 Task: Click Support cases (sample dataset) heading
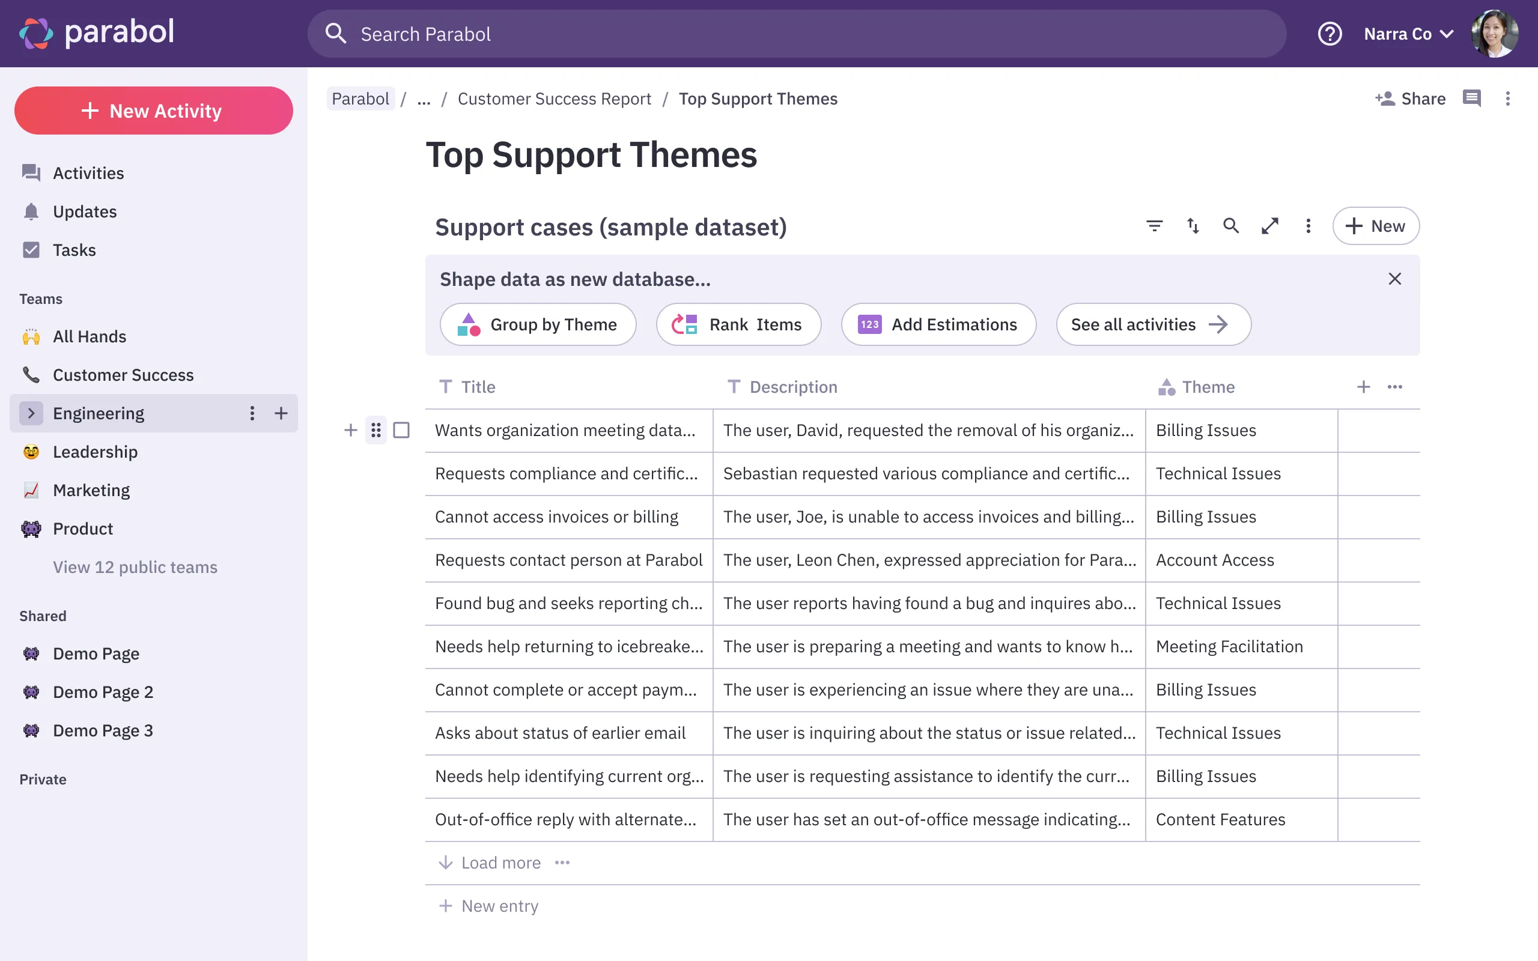(611, 227)
